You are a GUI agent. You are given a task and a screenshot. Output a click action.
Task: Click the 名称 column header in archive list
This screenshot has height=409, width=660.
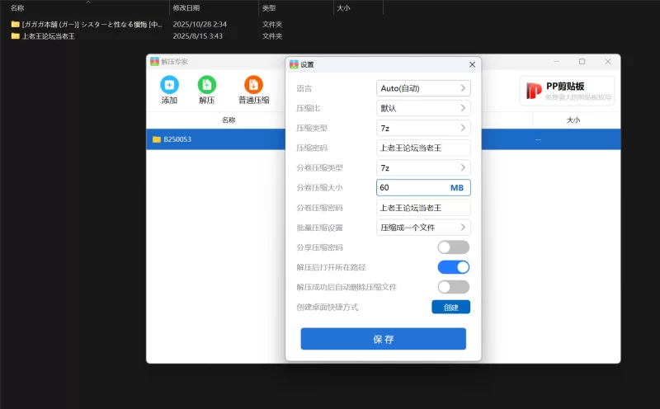[x=229, y=120]
